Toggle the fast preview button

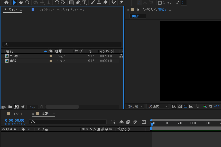click(174, 106)
